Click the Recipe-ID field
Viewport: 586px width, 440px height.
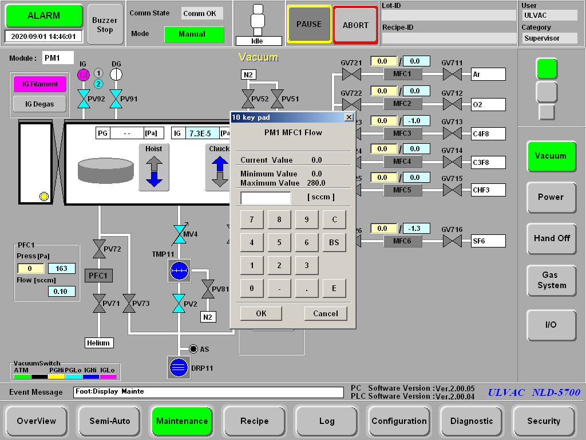pos(449,38)
